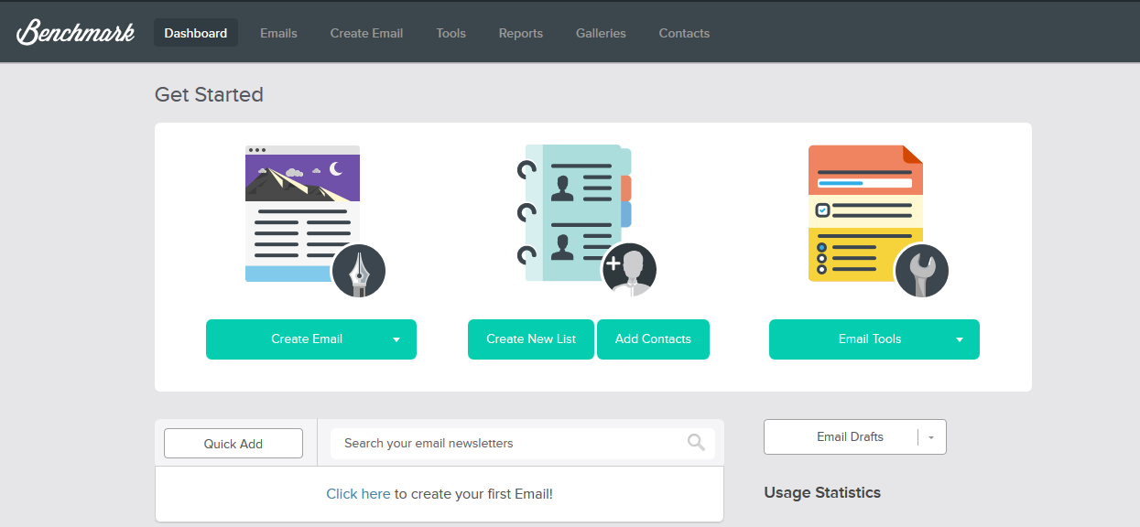This screenshot has width=1140, height=527.
Task: Expand the Create Email dropdown arrow
Action: pyautogui.click(x=396, y=339)
